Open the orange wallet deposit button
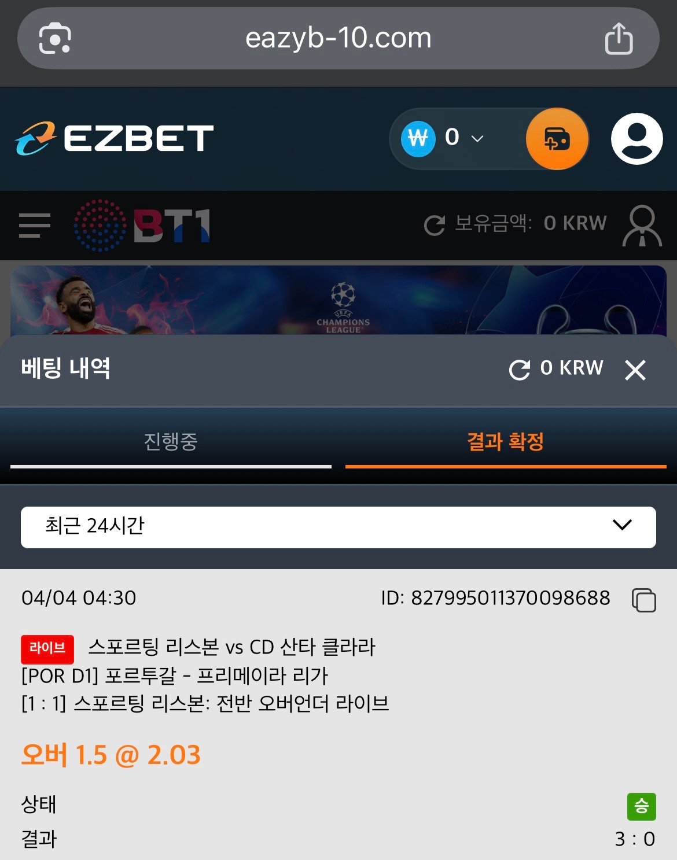 tap(557, 139)
